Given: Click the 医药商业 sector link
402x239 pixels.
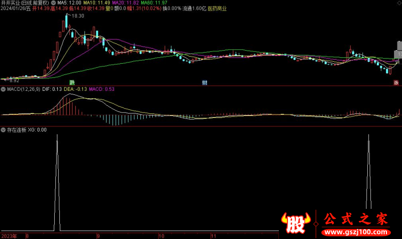Looking at the screenshot, I should click(217, 9).
